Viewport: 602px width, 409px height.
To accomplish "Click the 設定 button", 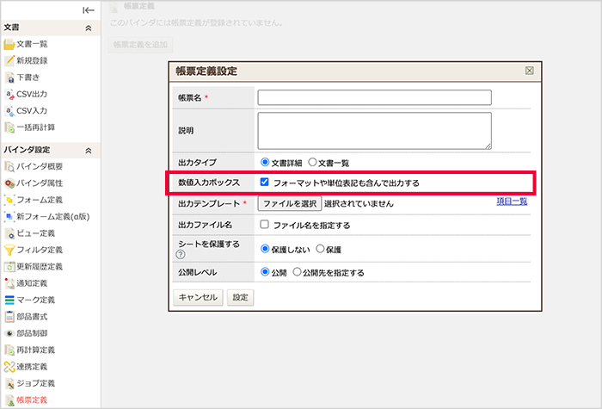I will click(x=240, y=298).
